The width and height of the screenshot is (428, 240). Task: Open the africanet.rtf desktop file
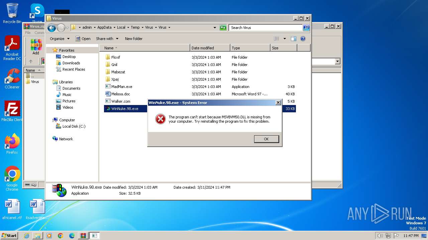coord(12,209)
